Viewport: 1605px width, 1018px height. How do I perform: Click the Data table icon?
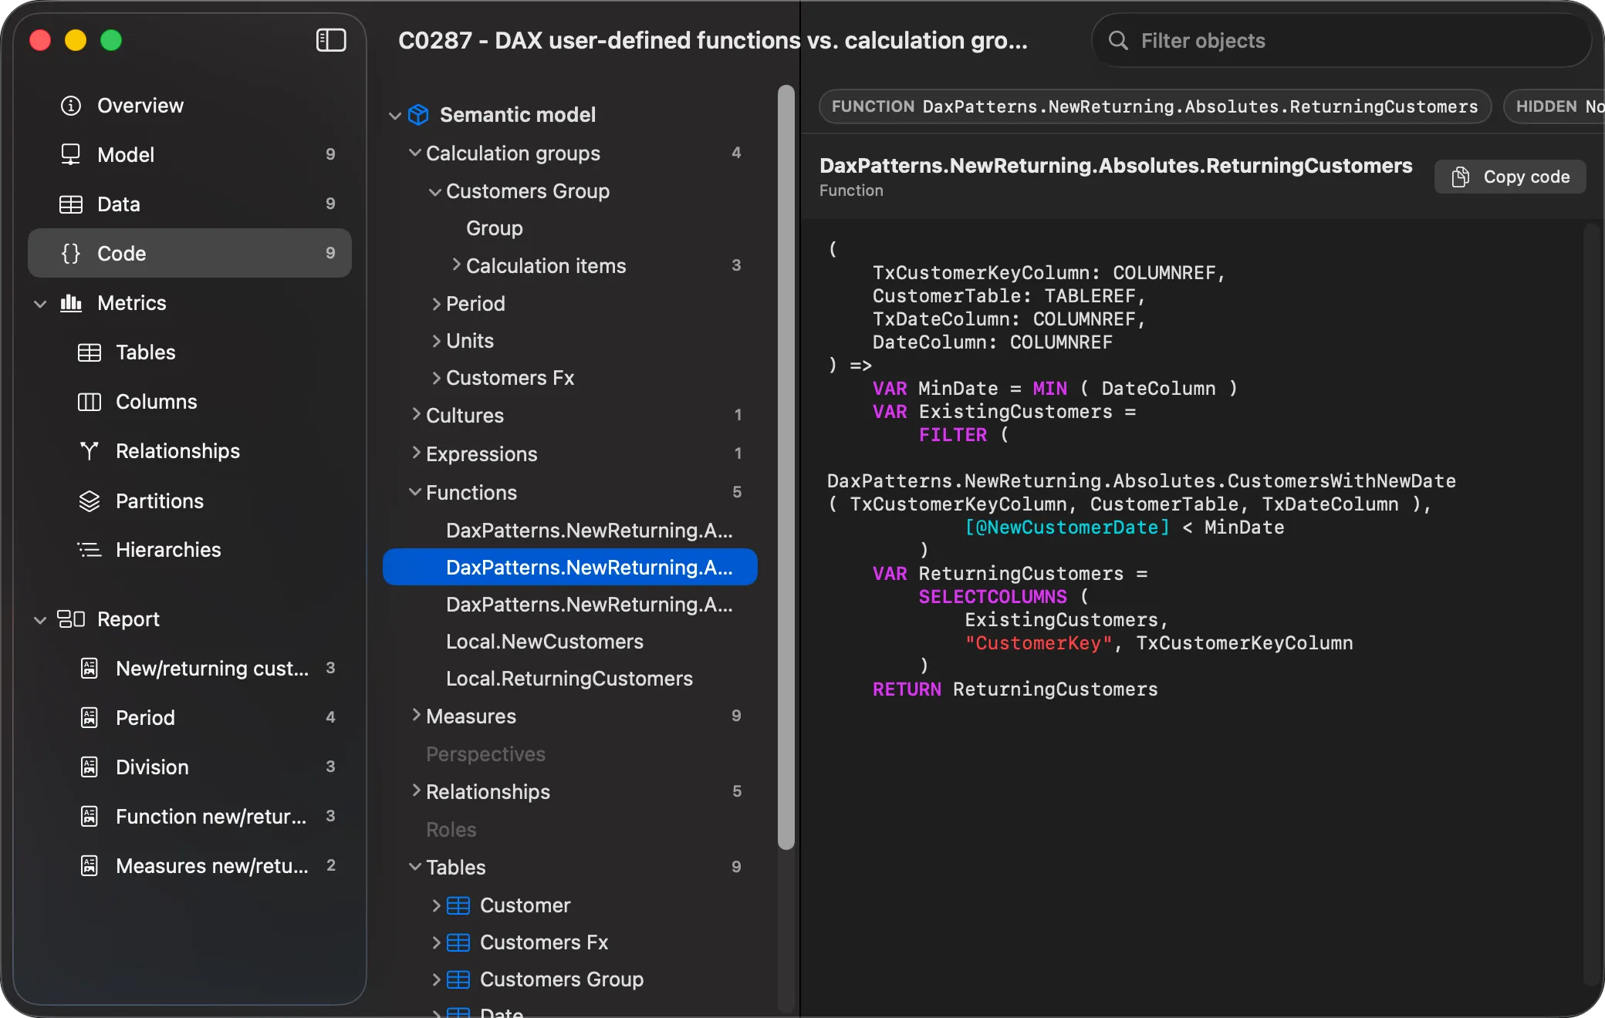click(71, 204)
